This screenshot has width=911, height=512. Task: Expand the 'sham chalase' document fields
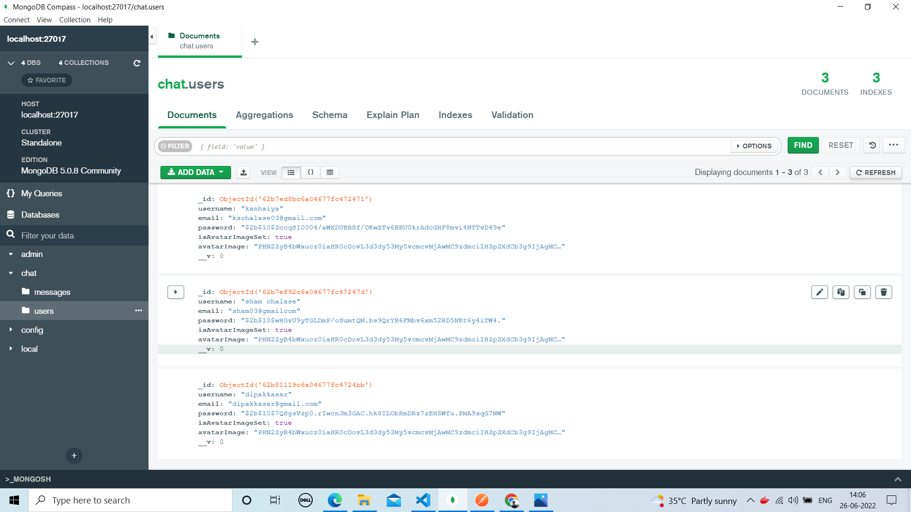coord(176,292)
